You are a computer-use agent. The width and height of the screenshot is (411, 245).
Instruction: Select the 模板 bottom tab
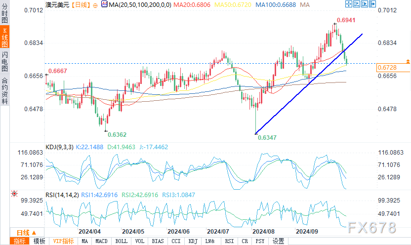point(40,241)
